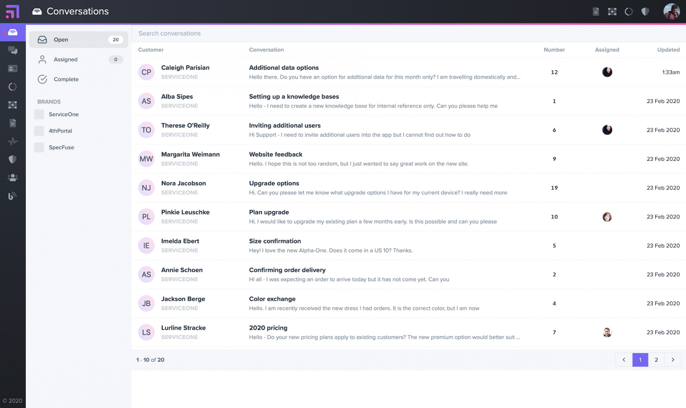Image resolution: width=686 pixels, height=408 pixels.
Task: Click assigned agent avatar for Caleigh Parisian row
Action: click(607, 72)
